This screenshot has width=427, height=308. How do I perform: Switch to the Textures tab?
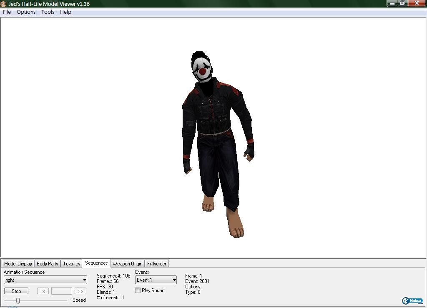[72, 264]
